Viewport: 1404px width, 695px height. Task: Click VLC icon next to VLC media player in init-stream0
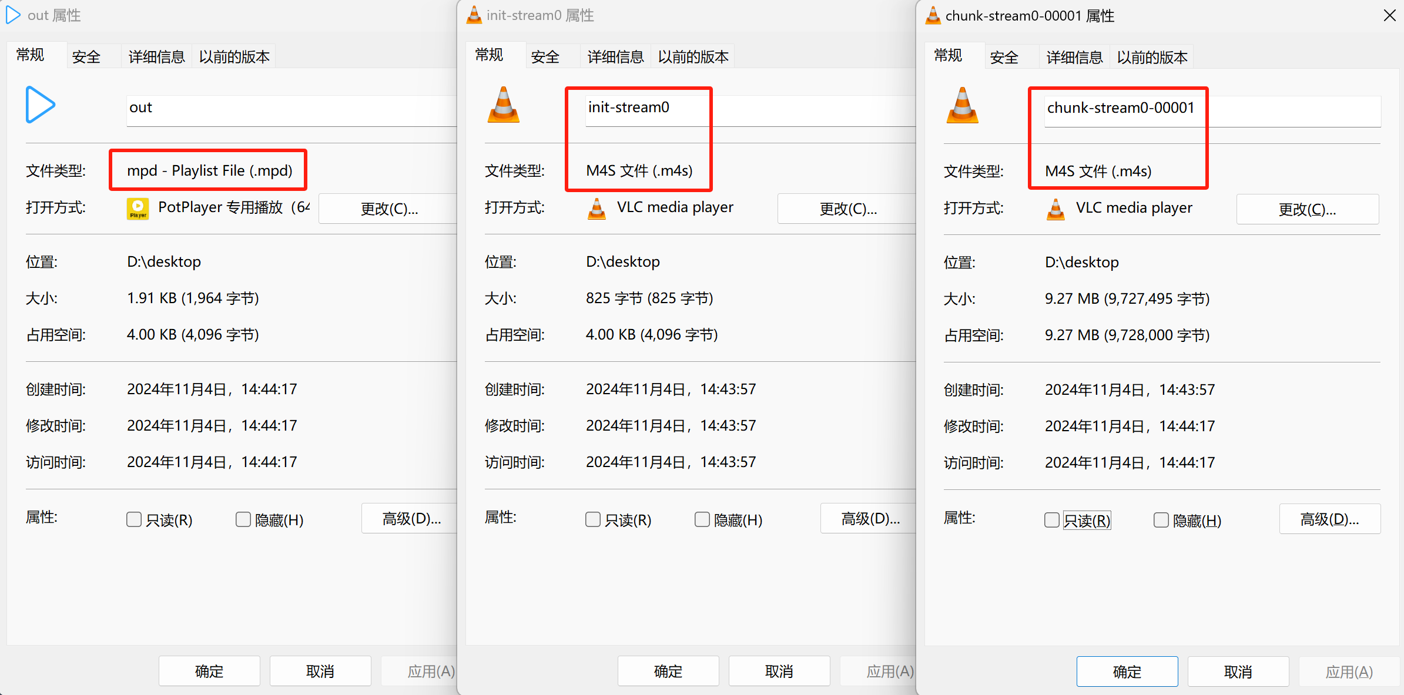pyautogui.click(x=597, y=209)
